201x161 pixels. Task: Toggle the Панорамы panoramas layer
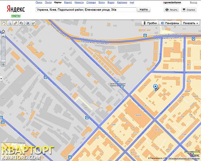tap(170, 23)
